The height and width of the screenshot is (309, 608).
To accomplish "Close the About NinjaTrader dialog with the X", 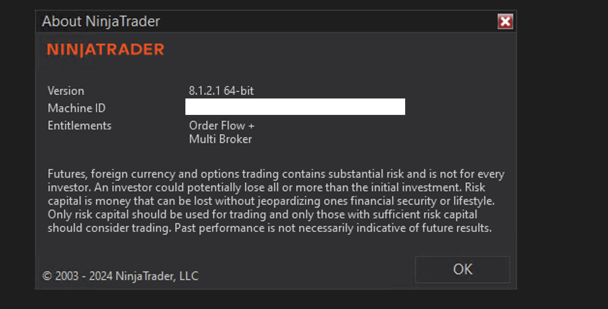I will coord(505,21).
